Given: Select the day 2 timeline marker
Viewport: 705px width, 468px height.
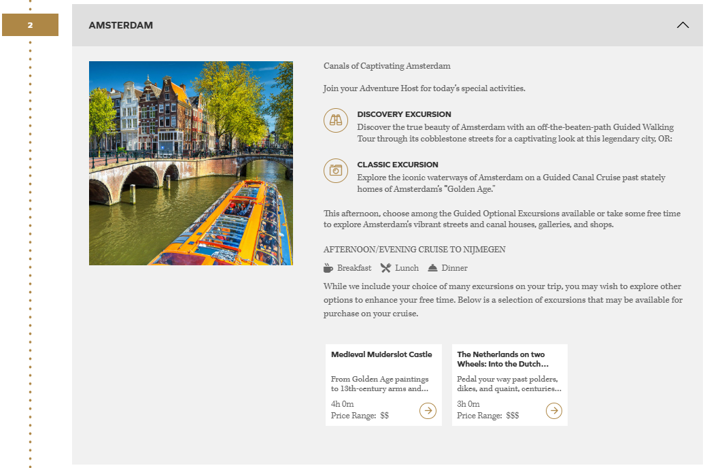Looking at the screenshot, I should (x=30, y=25).
